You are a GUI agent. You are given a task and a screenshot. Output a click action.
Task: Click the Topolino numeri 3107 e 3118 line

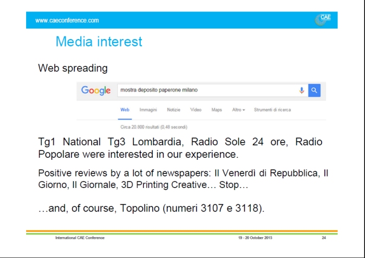pos(152,209)
